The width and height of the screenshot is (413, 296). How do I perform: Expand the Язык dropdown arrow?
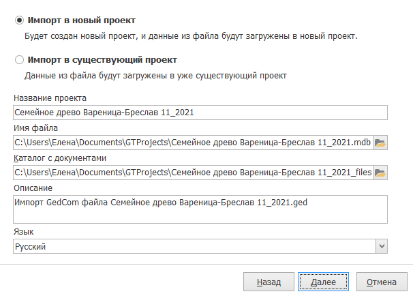coord(382,246)
